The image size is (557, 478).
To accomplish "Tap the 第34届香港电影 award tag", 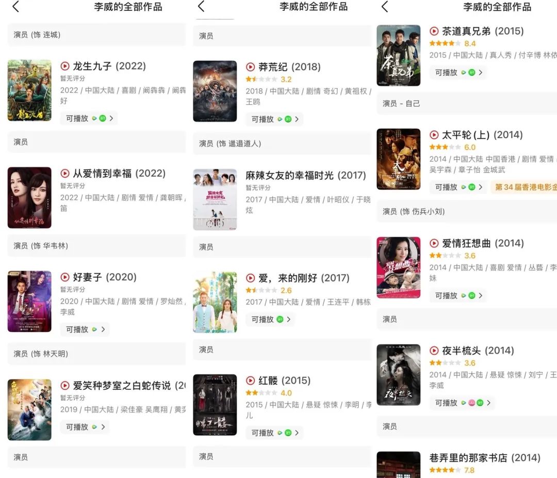I will pyautogui.click(x=525, y=187).
